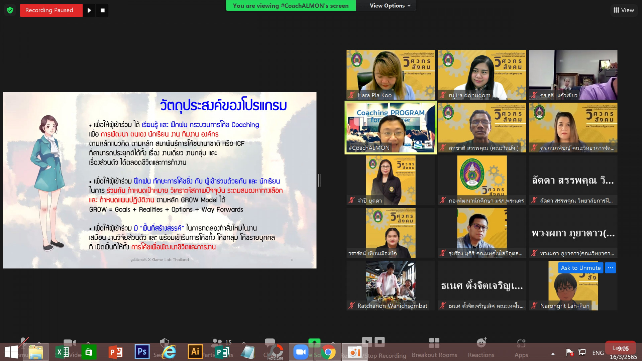Image resolution: width=642 pixels, height=361 pixels.
Task: Open screen capture app in taskbar
Action: tap(354, 352)
